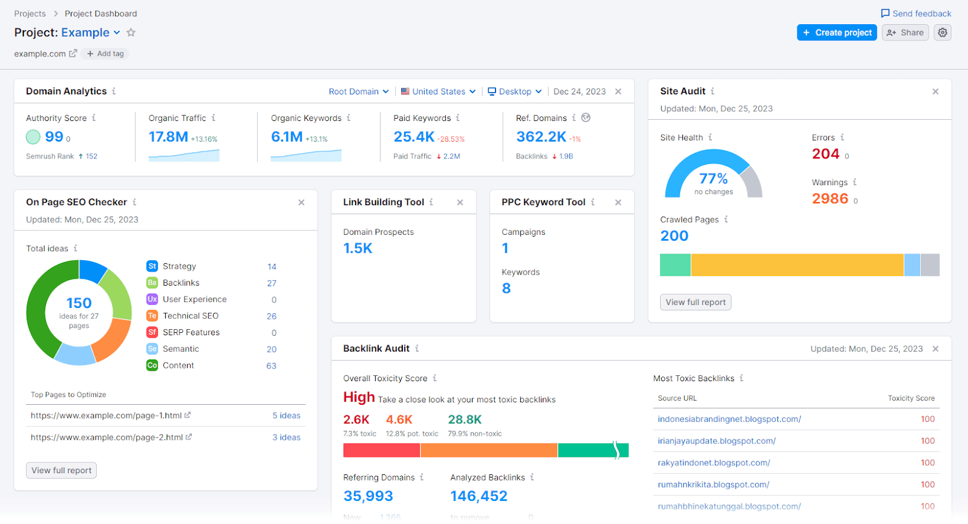Open irianjayaupdate.blogspot.com link

click(x=717, y=440)
